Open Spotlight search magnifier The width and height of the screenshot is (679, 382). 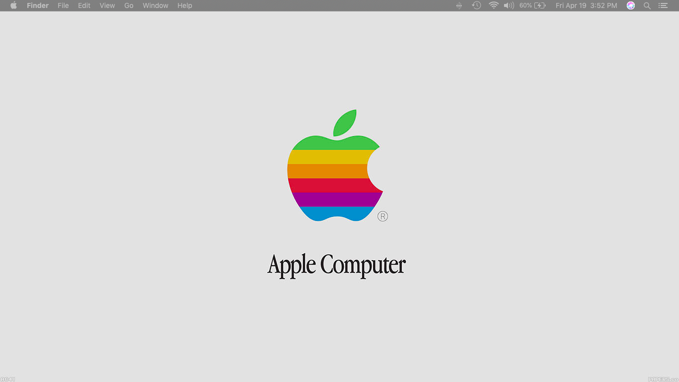point(647,5)
